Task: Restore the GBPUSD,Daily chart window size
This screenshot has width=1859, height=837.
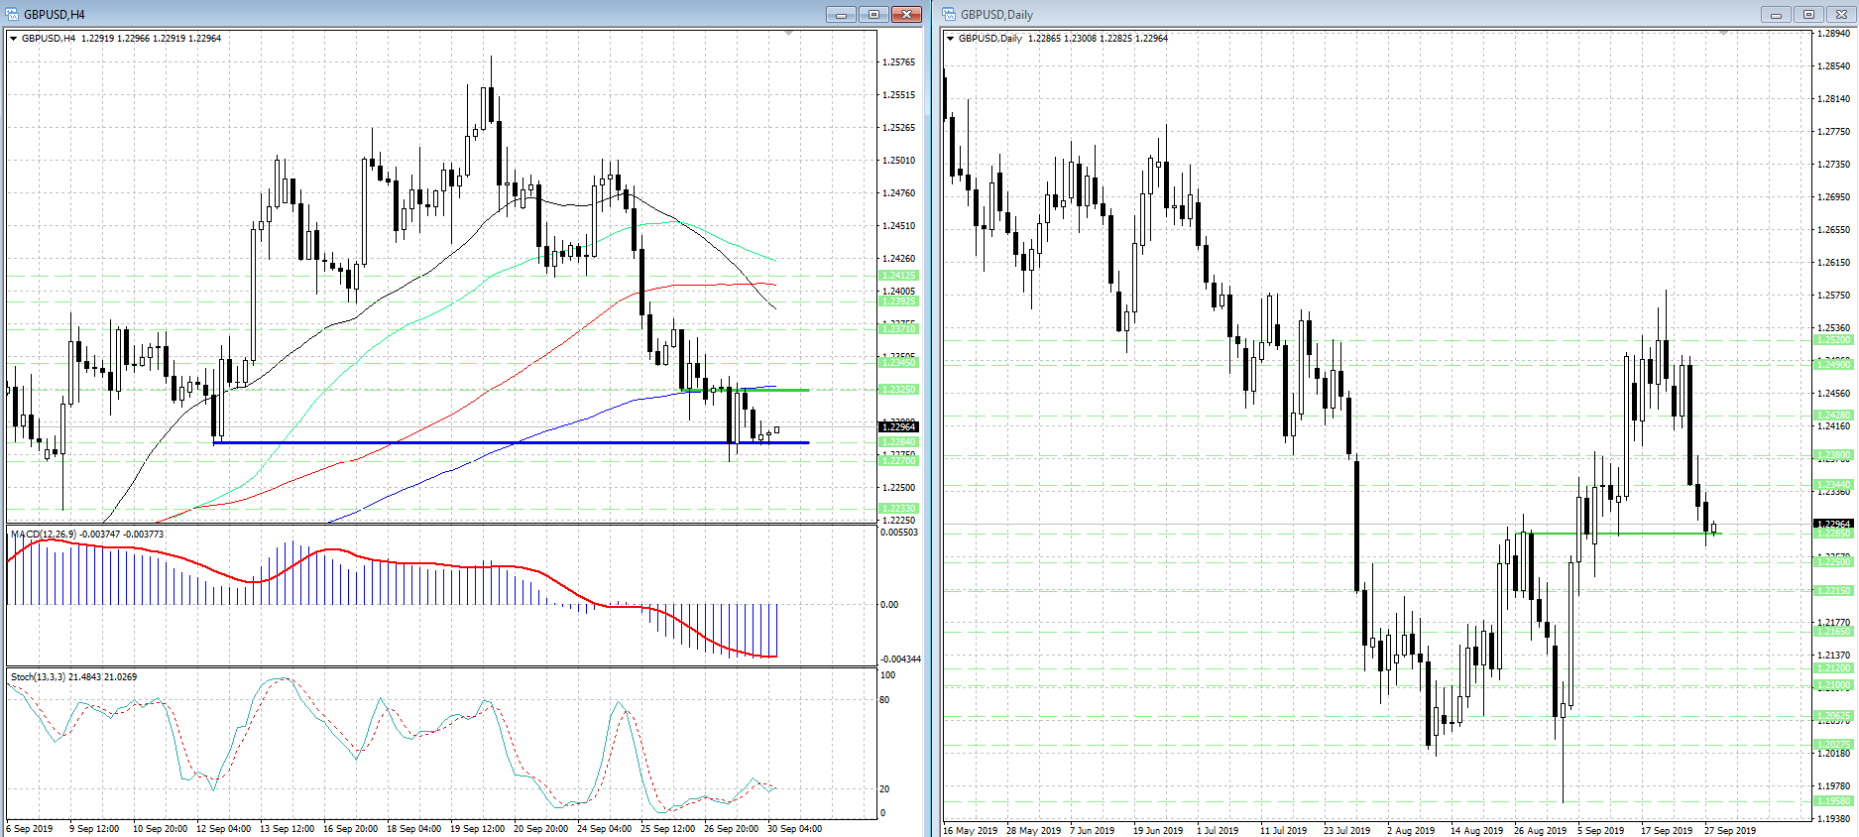Action: [1808, 14]
